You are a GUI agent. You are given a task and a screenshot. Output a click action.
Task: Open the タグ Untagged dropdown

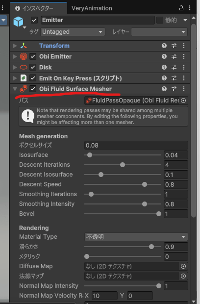(73, 32)
